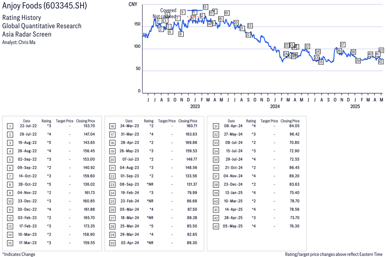Click chart marker 42 at chart end

pos(381,62)
